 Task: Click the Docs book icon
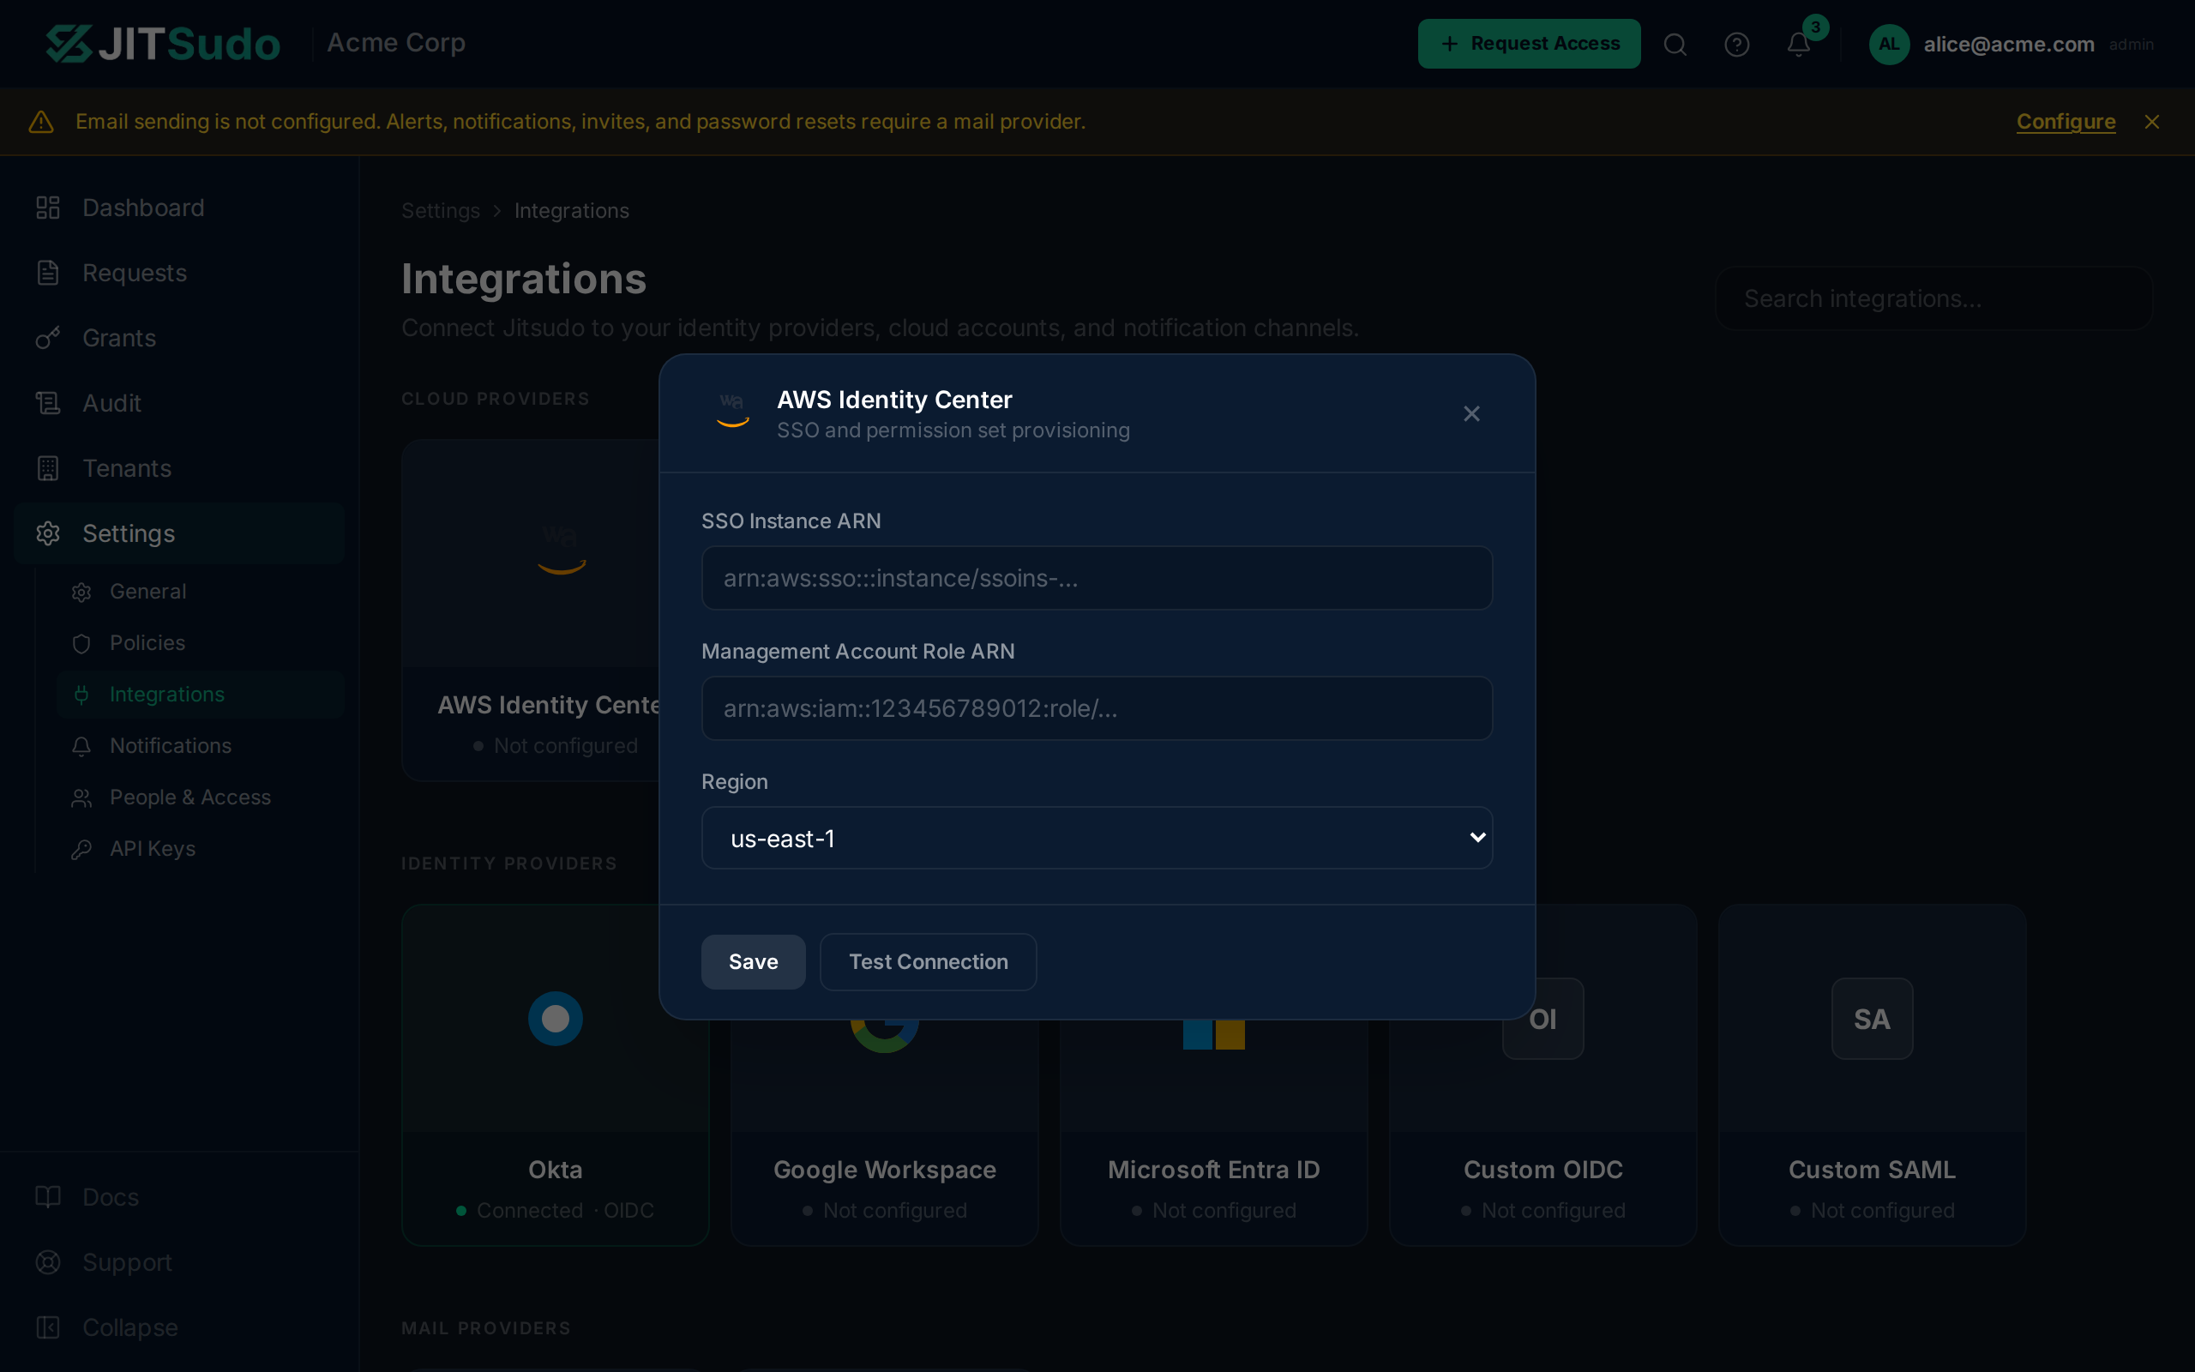48,1197
